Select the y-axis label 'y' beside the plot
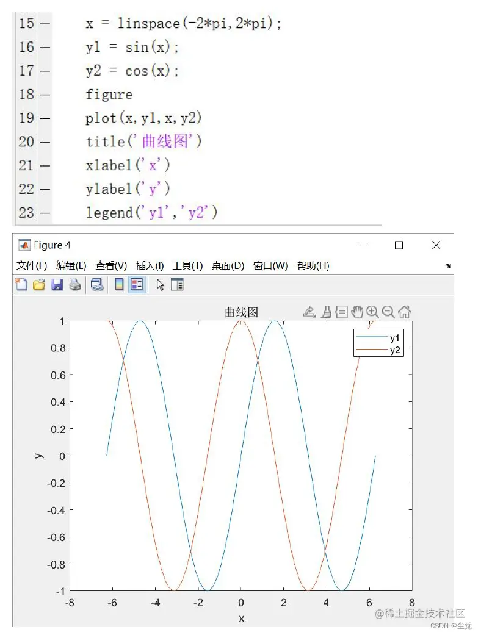The width and height of the screenshot is (481, 635). click(x=39, y=456)
